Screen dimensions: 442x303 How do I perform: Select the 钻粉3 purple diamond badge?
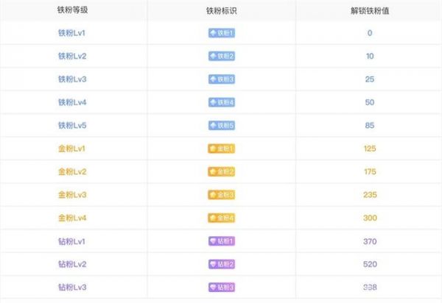[221, 287]
